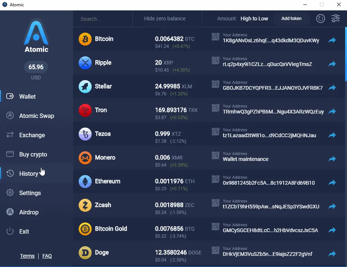This screenshot has width=347, height=267.
Task: Click the 0.0064382 BTC balance
Action: point(174,39)
